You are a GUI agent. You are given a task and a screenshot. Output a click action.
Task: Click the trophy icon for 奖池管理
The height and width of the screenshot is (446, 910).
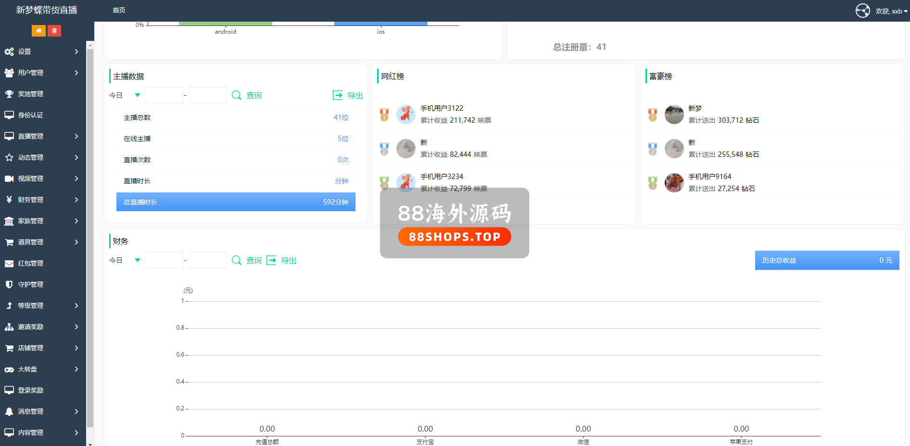[x=9, y=94]
